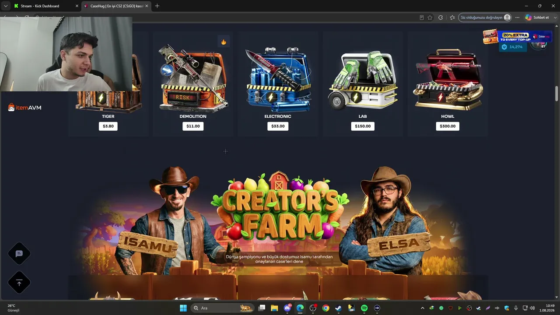Expand the Sohbet et dropdown chevron
The height and width of the screenshot is (315, 560).
pos(554,17)
